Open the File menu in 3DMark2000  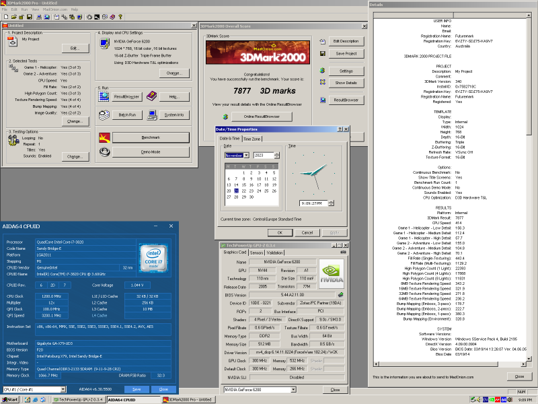pos(5,9)
